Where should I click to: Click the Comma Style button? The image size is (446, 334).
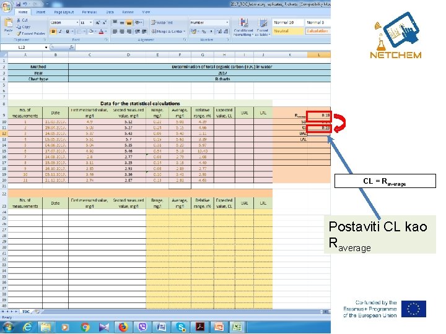click(x=211, y=32)
